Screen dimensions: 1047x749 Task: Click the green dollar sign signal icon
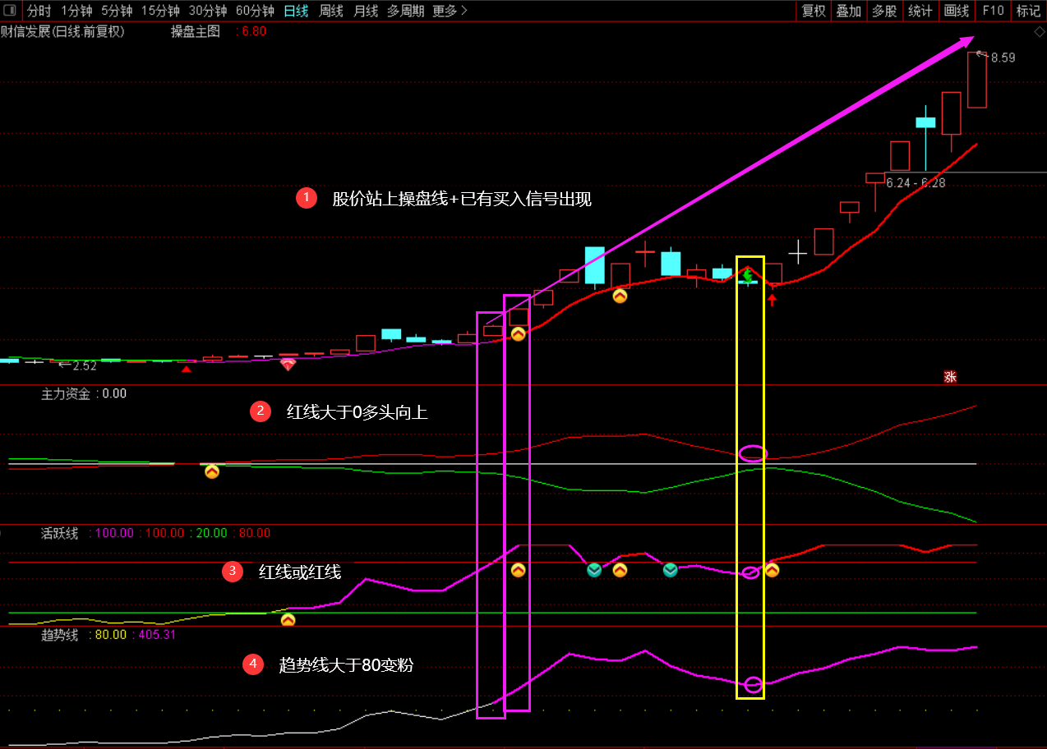(748, 276)
